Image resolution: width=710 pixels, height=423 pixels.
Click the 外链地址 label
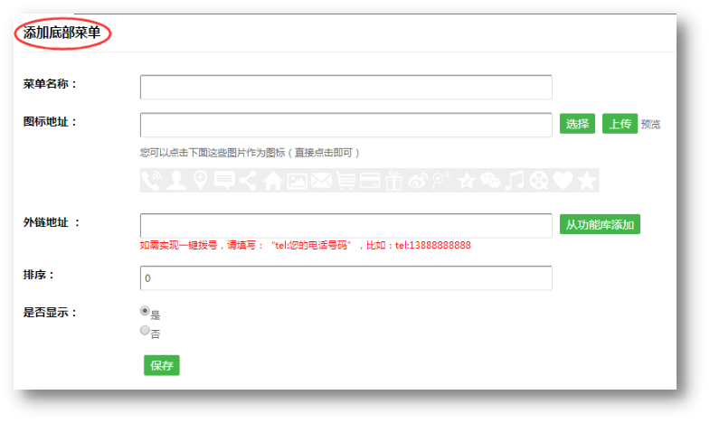[x=52, y=222]
